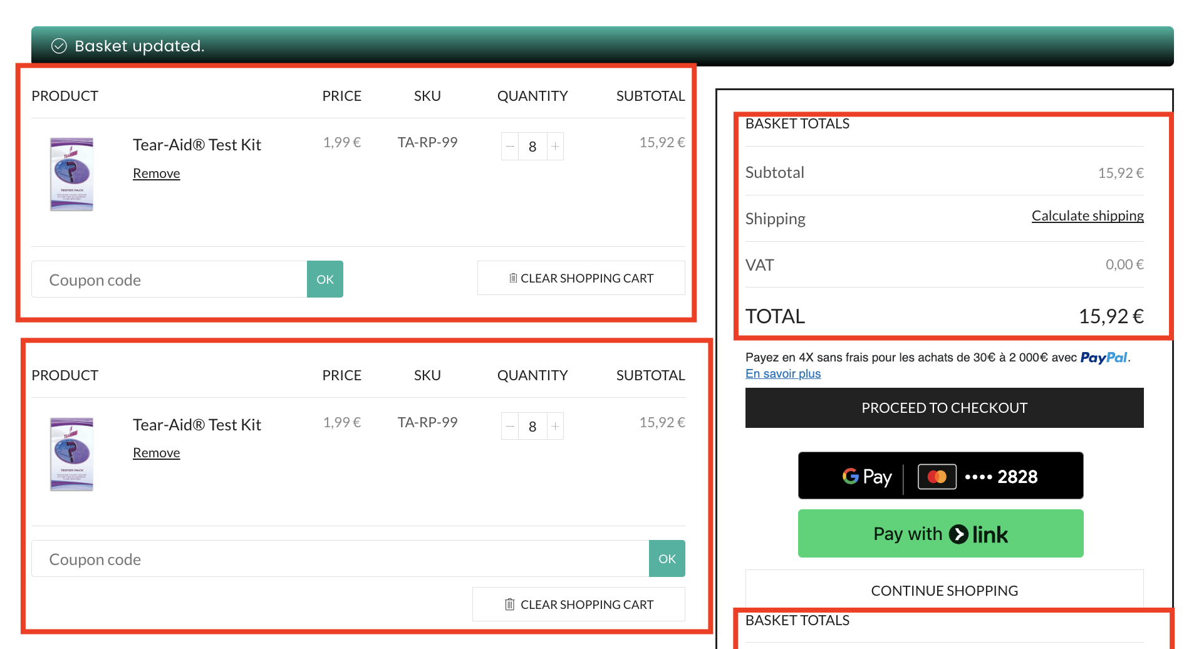Open PayPal En savoir plus link

[x=783, y=373]
